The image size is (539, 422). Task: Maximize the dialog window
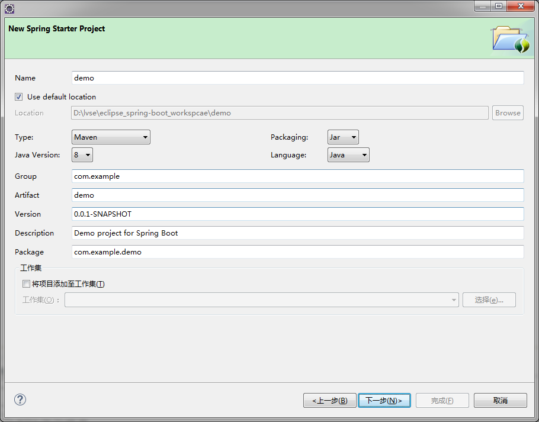pyautogui.click(x=499, y=7)
